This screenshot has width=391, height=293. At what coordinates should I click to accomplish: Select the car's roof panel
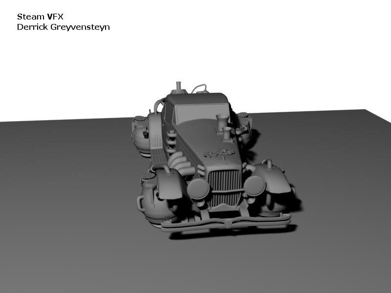point(196,98)
